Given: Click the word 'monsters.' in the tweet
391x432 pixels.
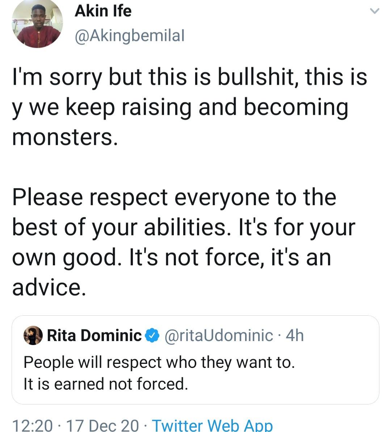Looking at the screenshot, I should (x=65, y=137).
